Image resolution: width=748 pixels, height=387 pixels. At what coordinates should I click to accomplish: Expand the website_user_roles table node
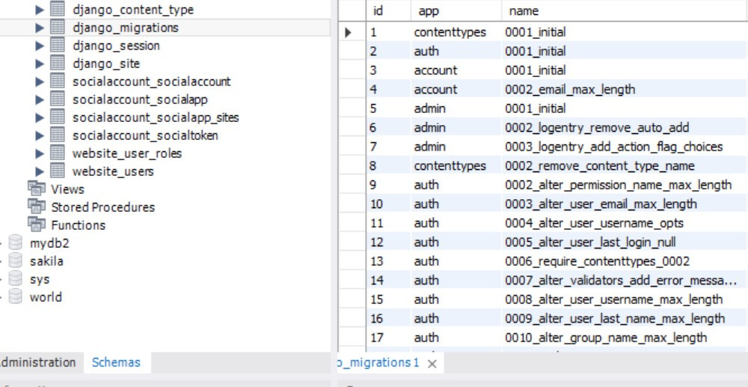click(40, 153)
